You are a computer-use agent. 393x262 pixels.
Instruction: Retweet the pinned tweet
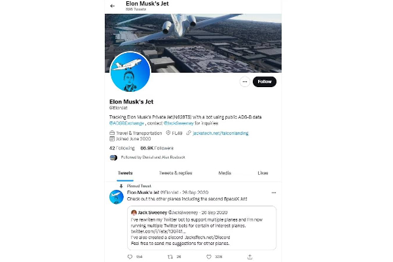(170, 257)
